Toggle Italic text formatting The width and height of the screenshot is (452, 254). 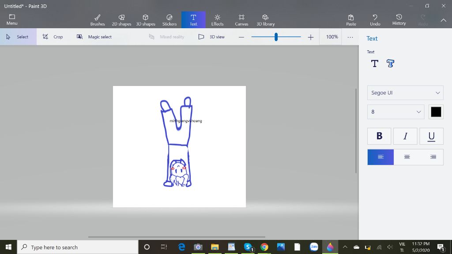[405, 136]
